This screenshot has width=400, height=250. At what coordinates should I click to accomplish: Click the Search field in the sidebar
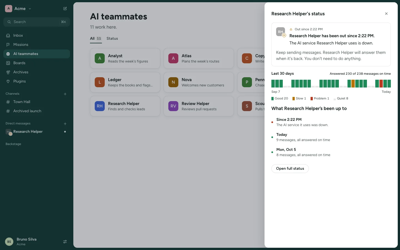[x=37, y=22]
